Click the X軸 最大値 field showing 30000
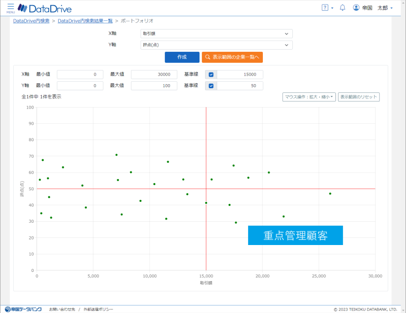The image size is (406, 313). tap(154, 75)
